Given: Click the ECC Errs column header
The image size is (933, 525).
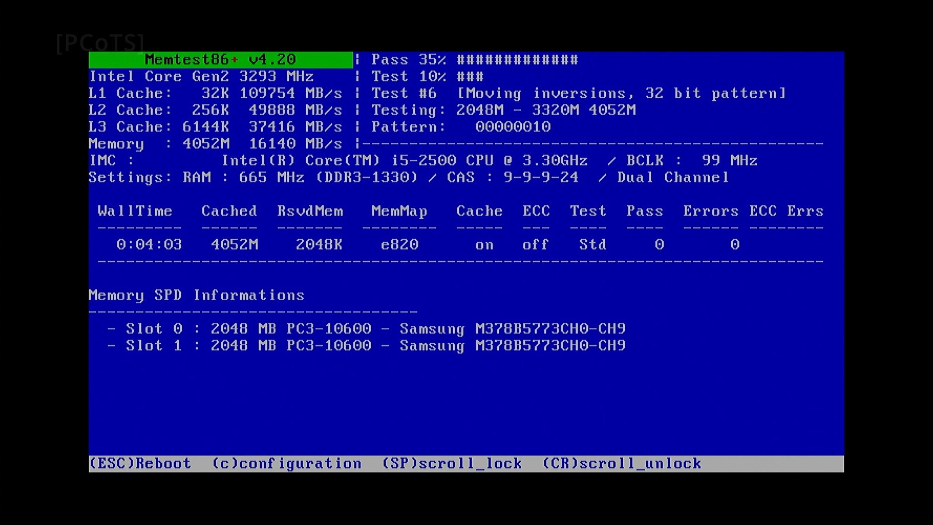Looking at the screenshot, I should click(x=786, y=211).
